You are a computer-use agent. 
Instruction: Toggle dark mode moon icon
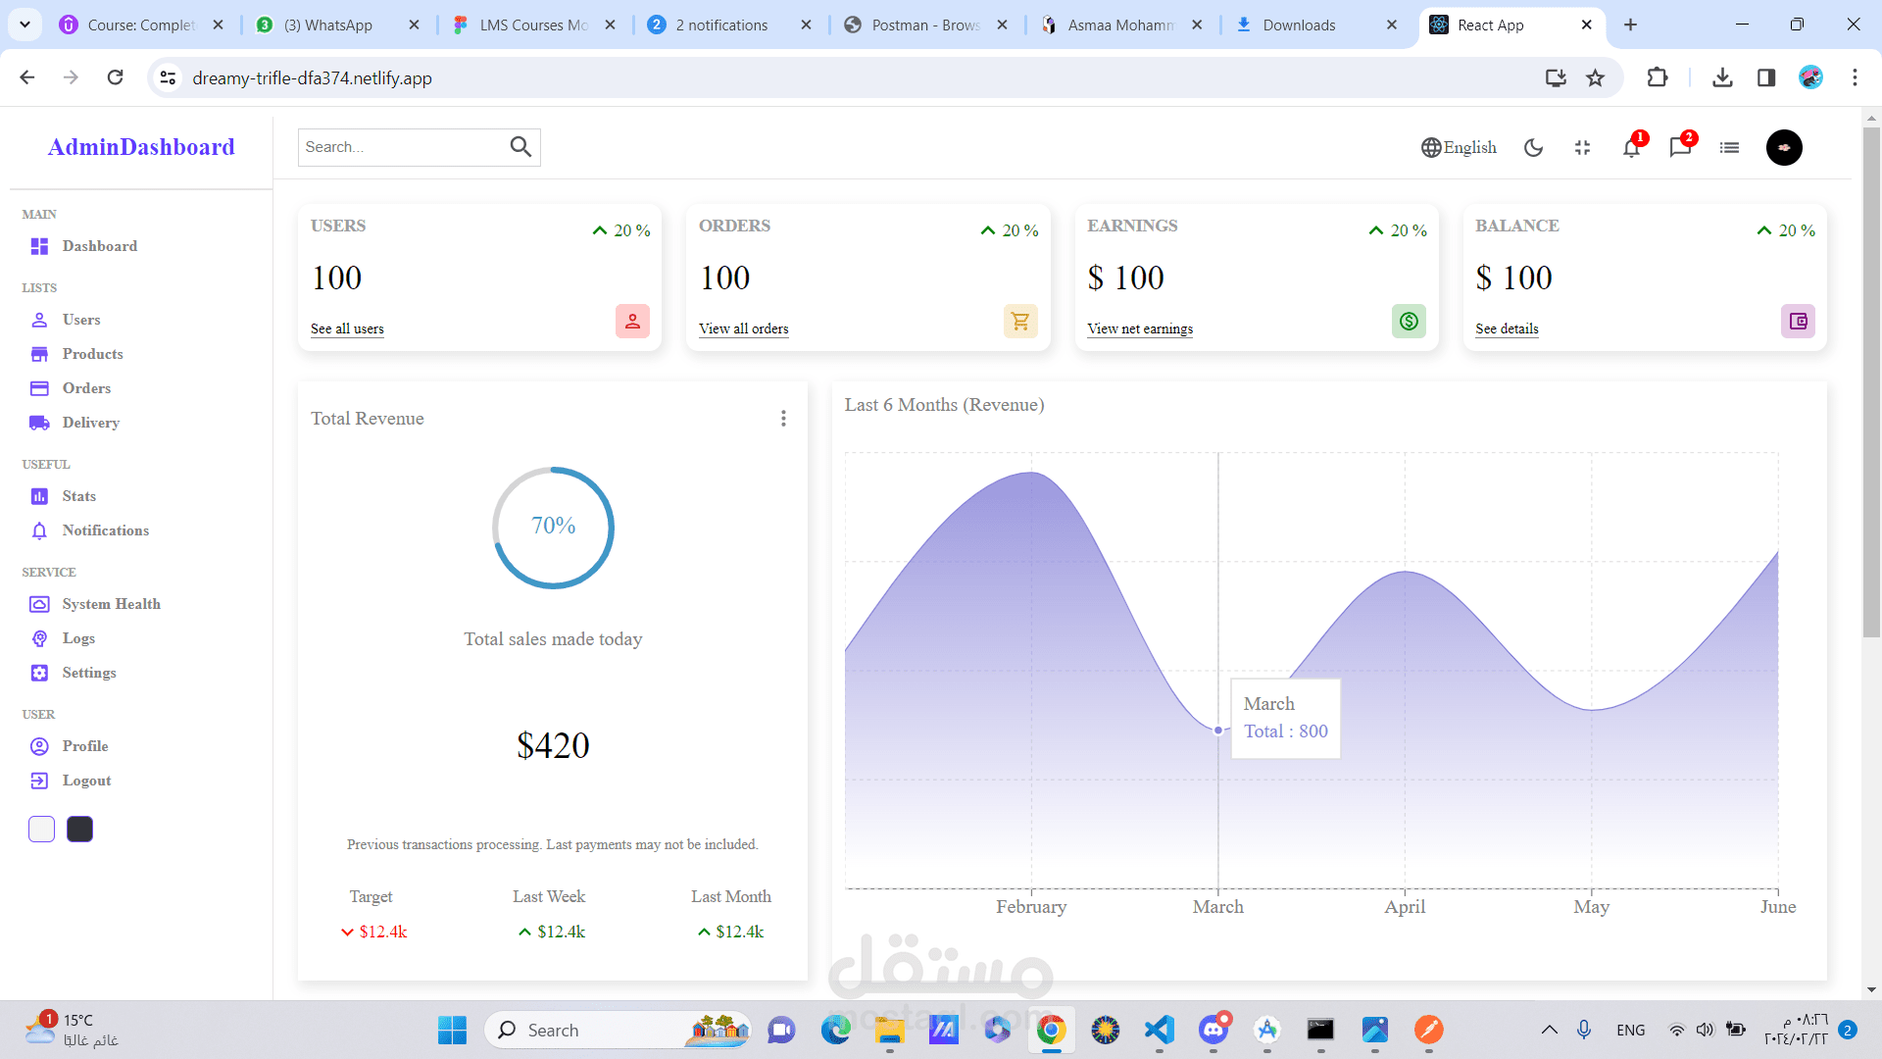pos(1534,147)
